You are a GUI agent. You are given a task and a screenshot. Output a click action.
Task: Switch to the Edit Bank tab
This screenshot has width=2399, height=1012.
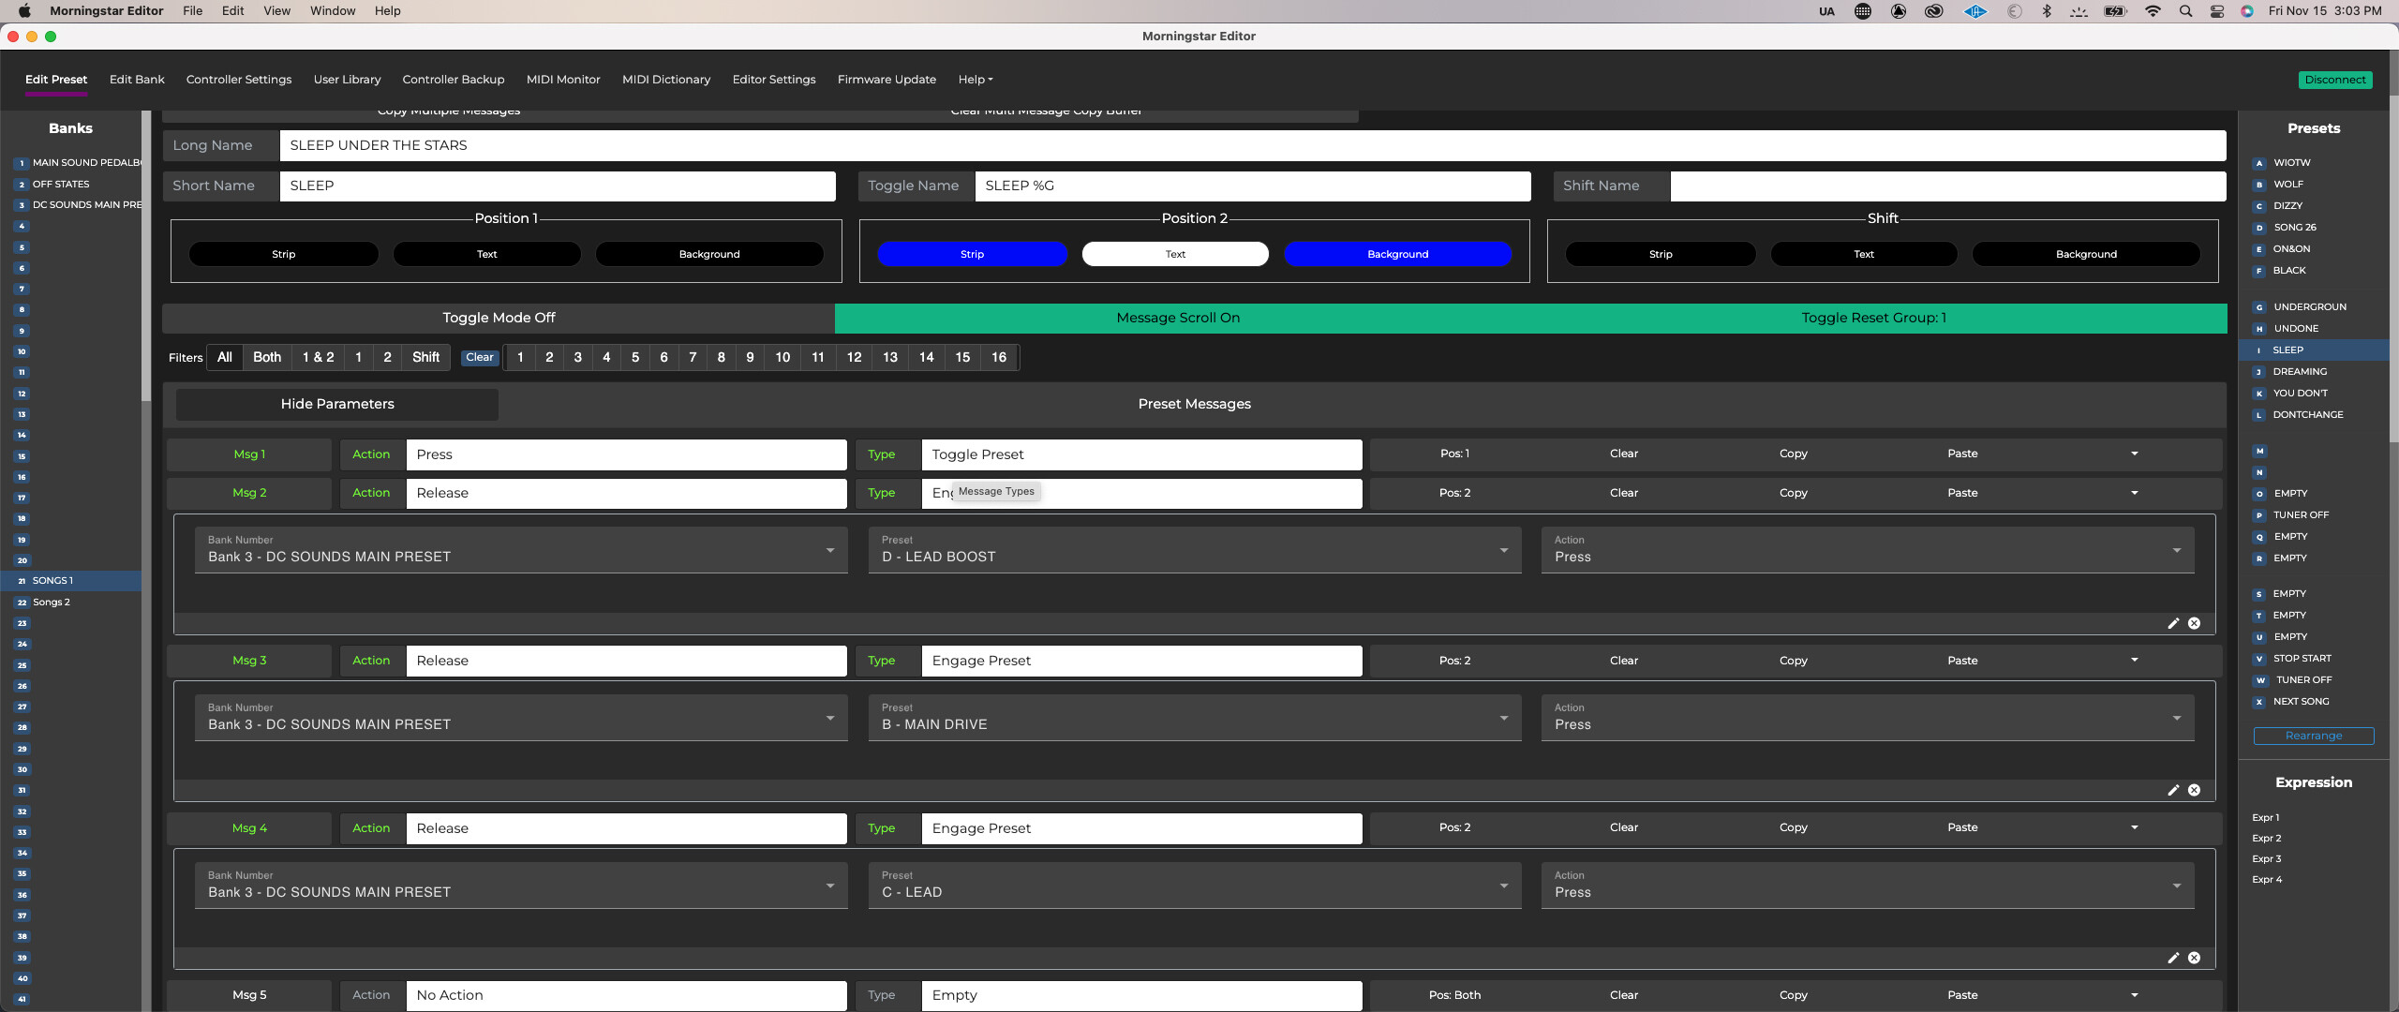(x=137, y=80)
